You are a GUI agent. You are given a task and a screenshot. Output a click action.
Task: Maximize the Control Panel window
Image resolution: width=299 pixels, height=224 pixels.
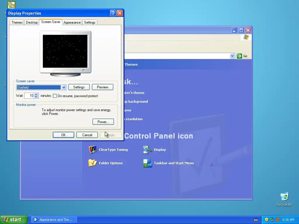(x=241, y=30)
